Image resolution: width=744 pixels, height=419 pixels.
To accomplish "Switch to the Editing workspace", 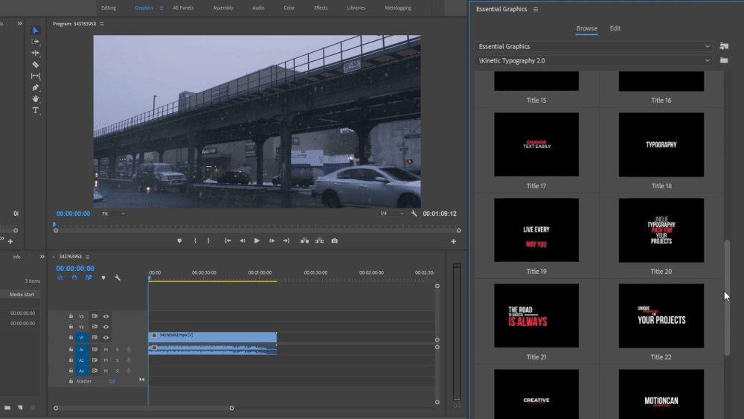I will [109, 8].
